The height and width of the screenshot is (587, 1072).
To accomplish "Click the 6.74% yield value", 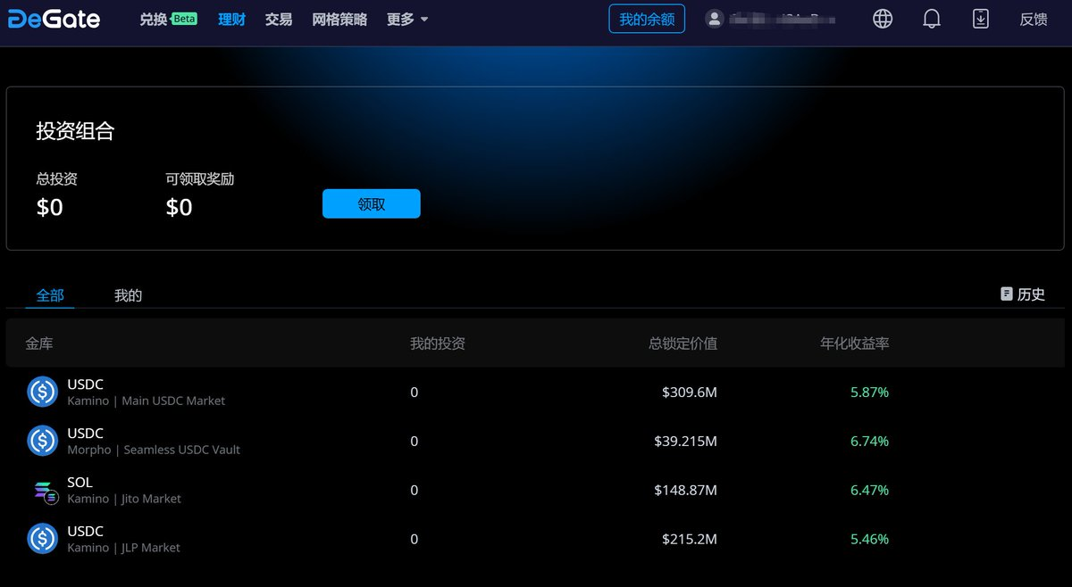I will tap(869, 441).
